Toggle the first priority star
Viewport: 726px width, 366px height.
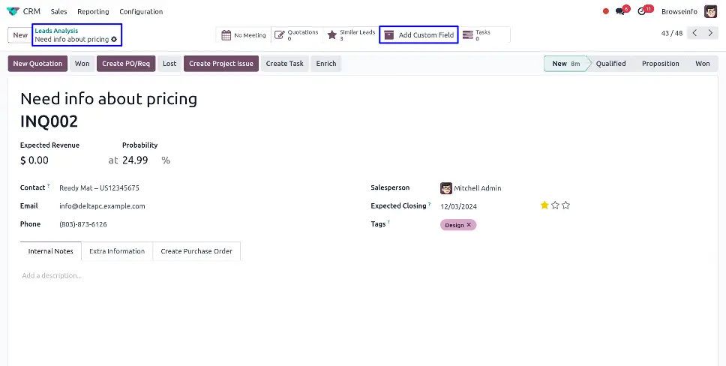544,205
